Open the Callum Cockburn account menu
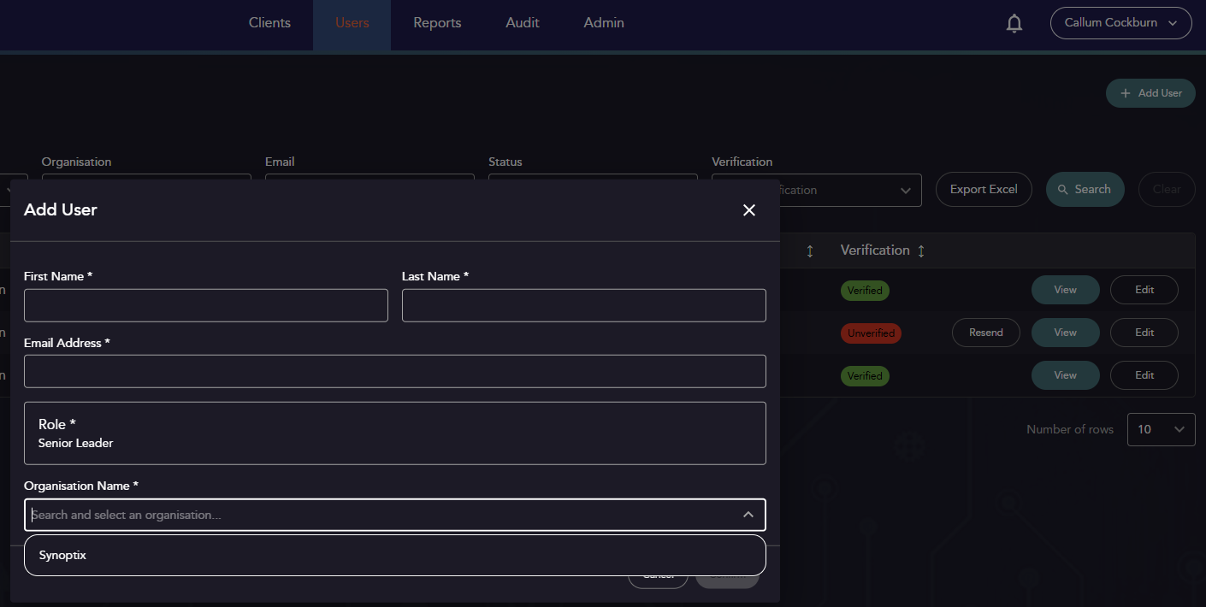This screenshot has width=1206, height=607. tap(1120, 23)
